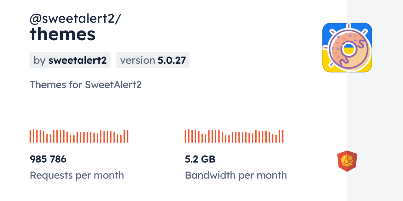The image size is (403, 201).
Task: Click the "Requests per month" label
Action: (77, 175)
